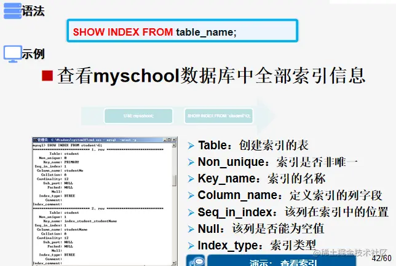Click the arrow bullet before Seq_in_index

pos(191,213)
